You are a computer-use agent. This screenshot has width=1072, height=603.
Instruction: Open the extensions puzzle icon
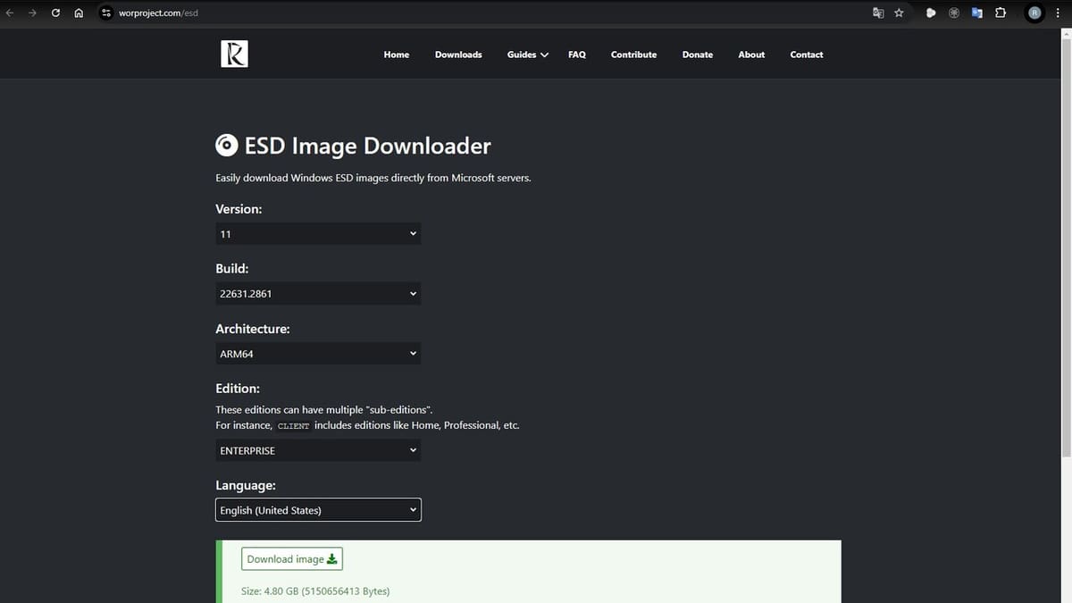click(x=1000, y=13)
